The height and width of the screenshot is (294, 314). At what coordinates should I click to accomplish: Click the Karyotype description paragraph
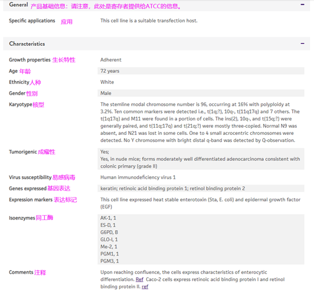pyautogui.click(x=200, y=122)
